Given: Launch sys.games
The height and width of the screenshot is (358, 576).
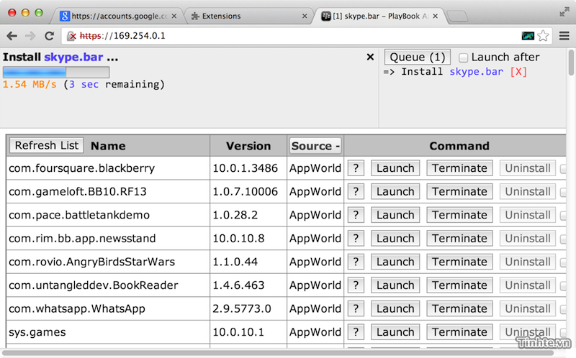Looking at the screenshot, I should pos(395,332).
